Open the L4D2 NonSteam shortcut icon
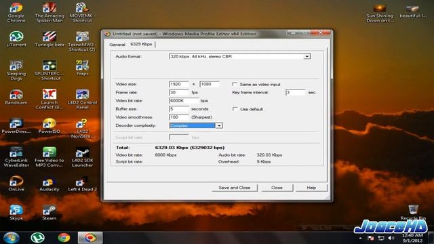This screenshot has height=244, width=434. 82,128
